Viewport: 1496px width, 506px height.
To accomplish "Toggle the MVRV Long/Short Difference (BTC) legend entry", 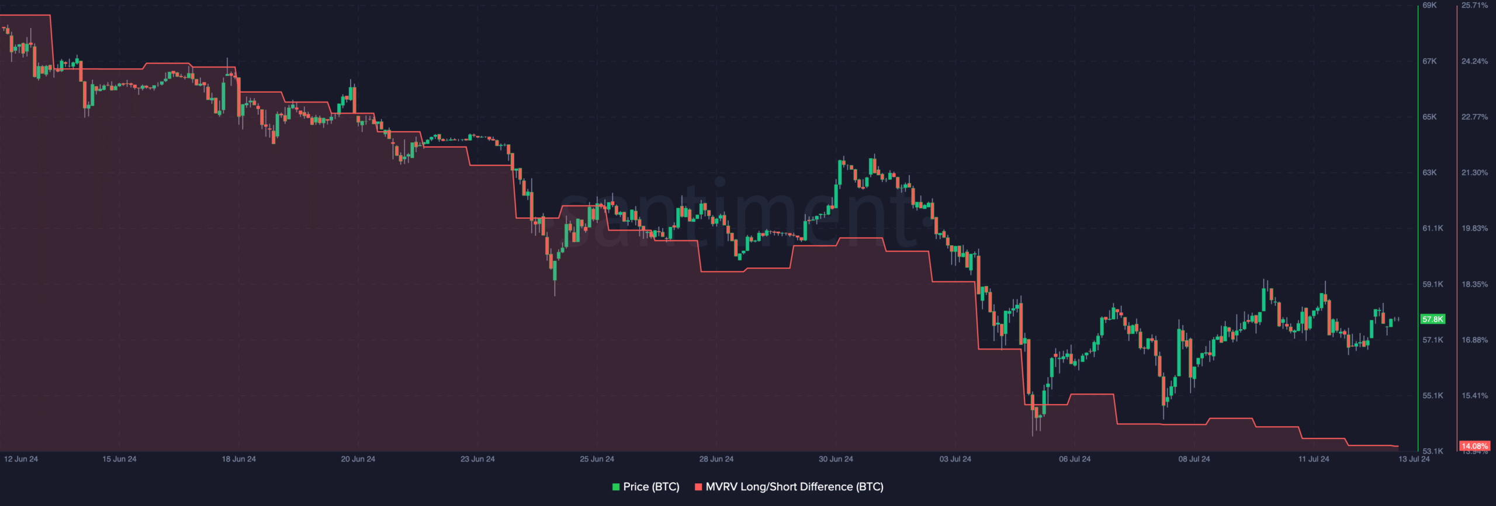I will coord(789,487).
